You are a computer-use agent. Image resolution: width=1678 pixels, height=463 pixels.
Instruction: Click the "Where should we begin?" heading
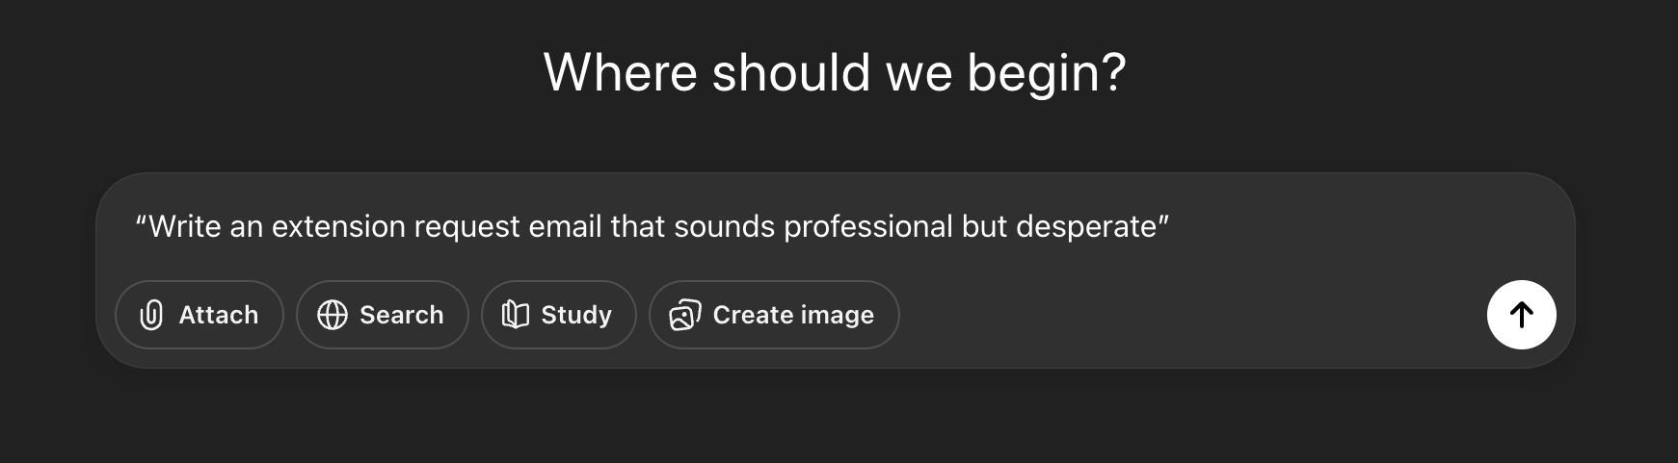click(835, 72)
